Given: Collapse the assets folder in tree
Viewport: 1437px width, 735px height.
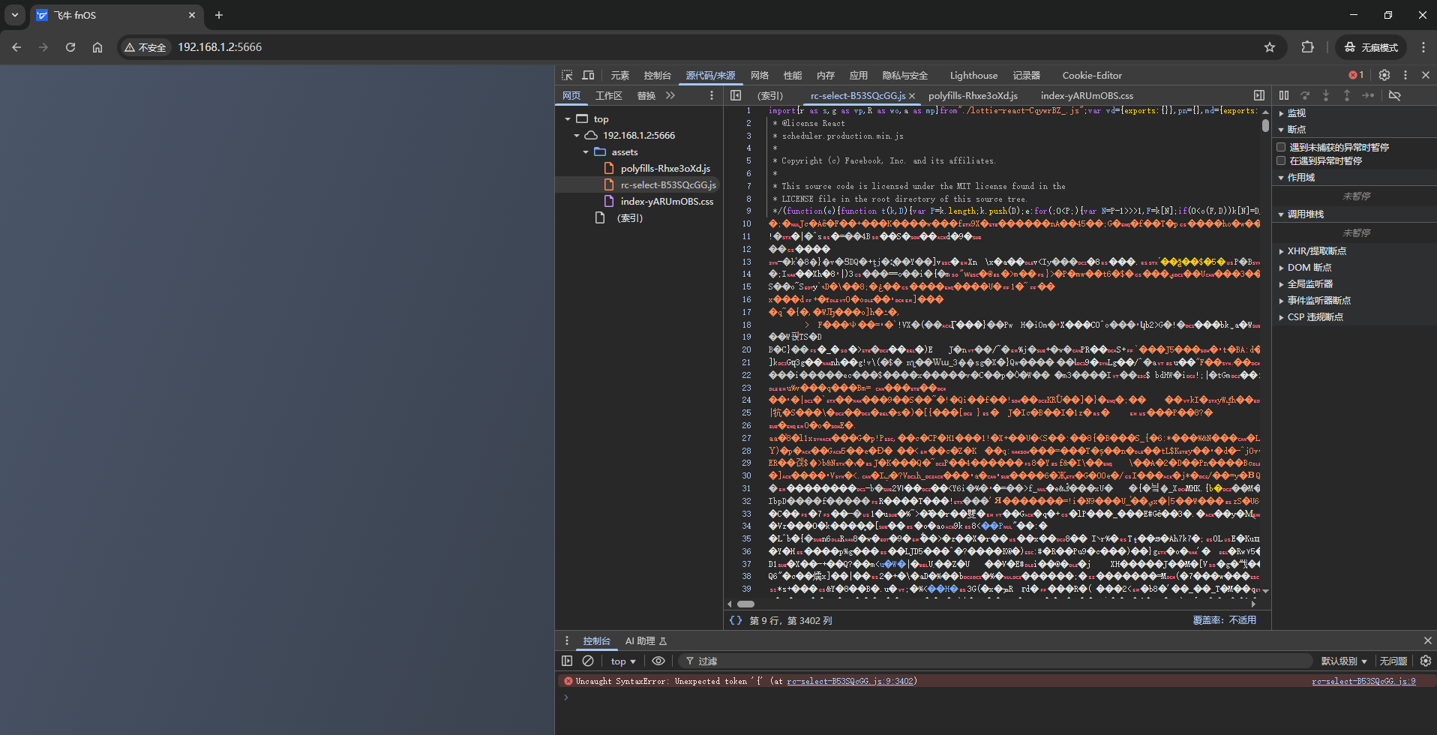Looking at the screenshot, I should pyautogui.click(x=586, y=152).
